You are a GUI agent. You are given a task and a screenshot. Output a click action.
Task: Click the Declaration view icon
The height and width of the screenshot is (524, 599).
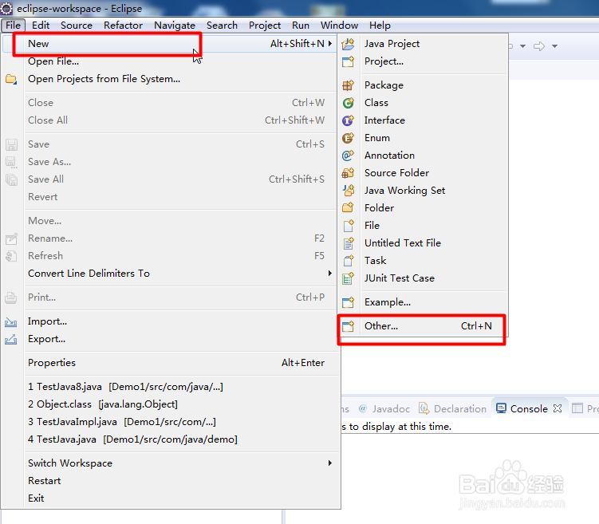coord(424,408)
